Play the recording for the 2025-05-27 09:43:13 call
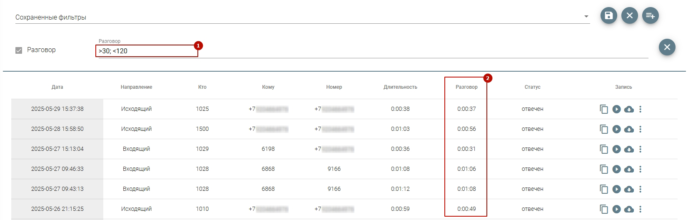Screen dimensions: 688x220 click(x=616, y=189)
